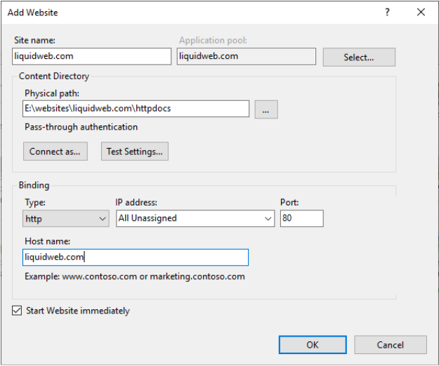Click the Pass-through authentication text
This screenshot has width=439, height=366.
[x=81, y=127]
